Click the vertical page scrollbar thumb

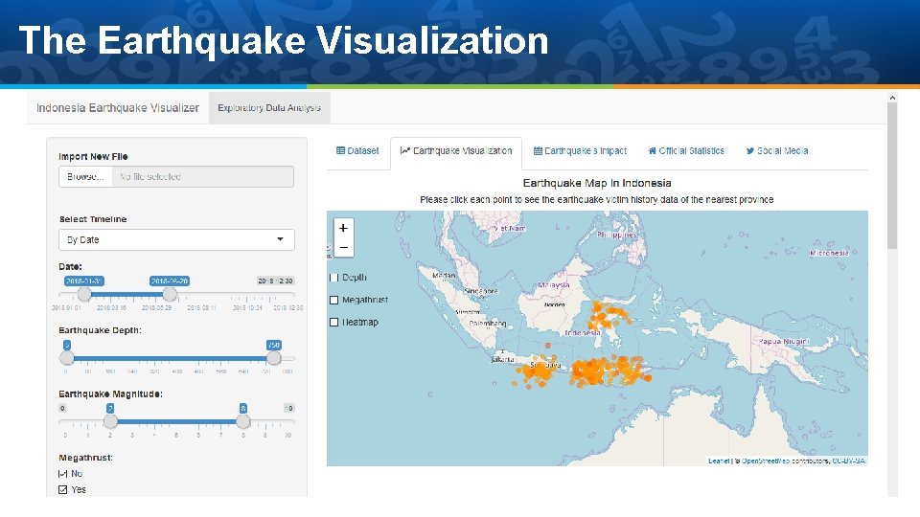tap(892, 176)
